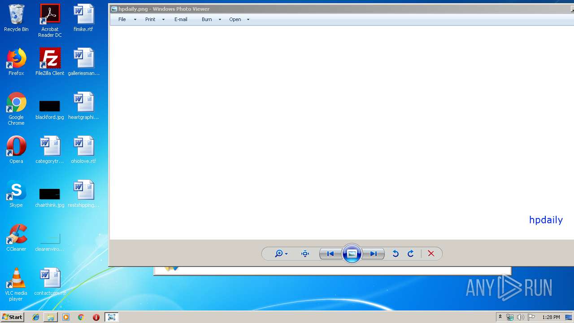Open the Open menu
The width and height of the screenshot is (574, 323).
point(235,19)
